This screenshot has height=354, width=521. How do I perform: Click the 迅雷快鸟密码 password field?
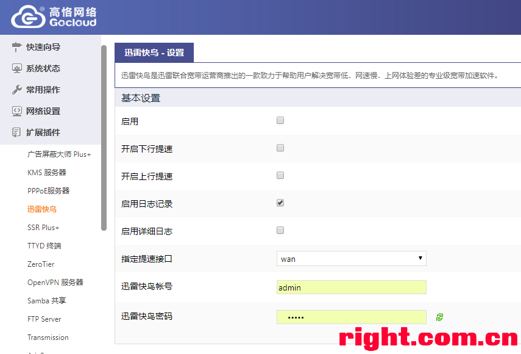point(351,317)
